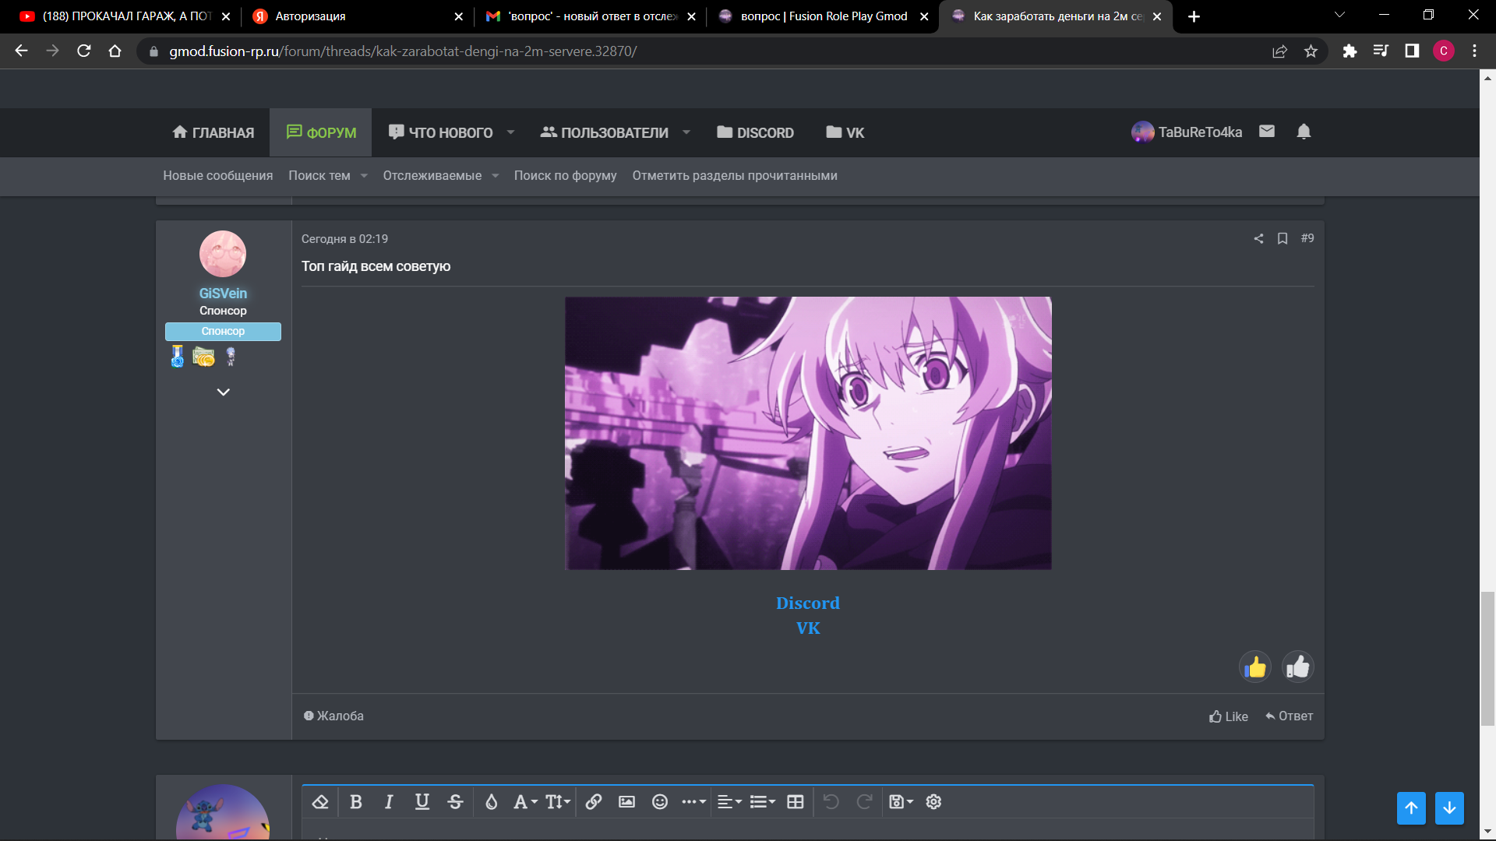Click the Ответ reply button
Screen dimensions: 1496x841
pos(1290,716)
